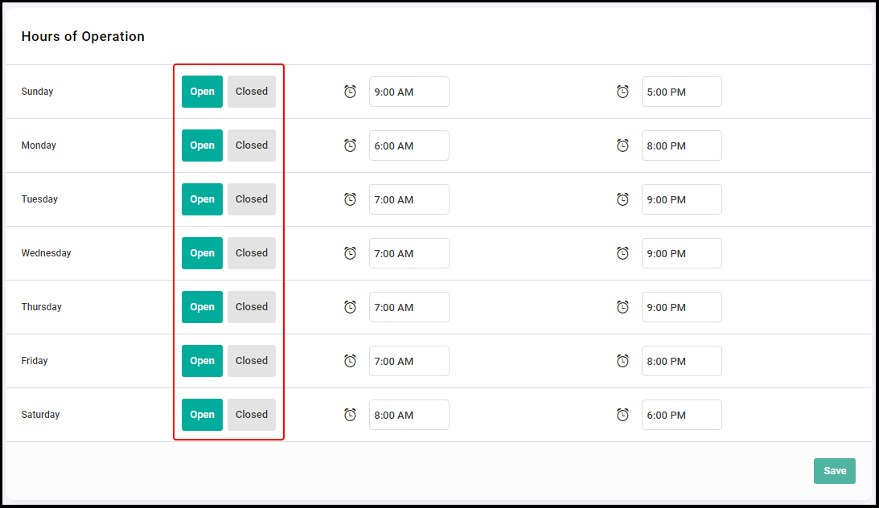Click the clock icon beside Sunday closing time
Viewport: 879px width, 508px height.
click(x=622, y=92)
